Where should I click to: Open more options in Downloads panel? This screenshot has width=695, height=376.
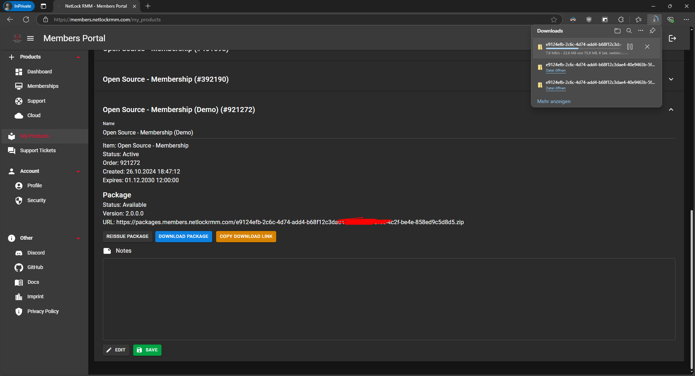coord(641,31)
